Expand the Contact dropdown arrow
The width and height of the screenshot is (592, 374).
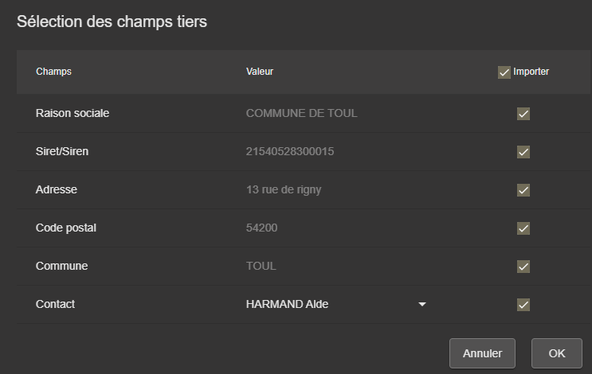pyautogui.click(x=422, y=305)
